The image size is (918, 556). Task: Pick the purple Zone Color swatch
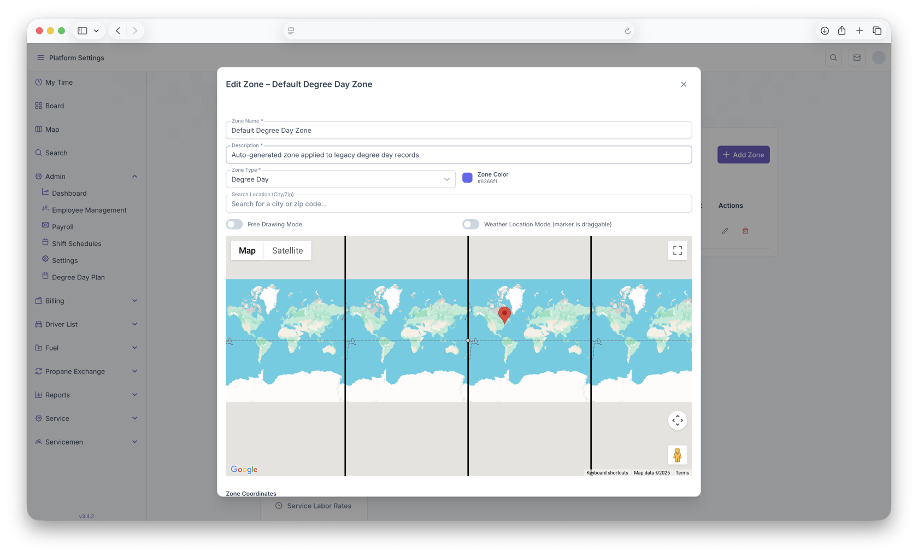467,178
